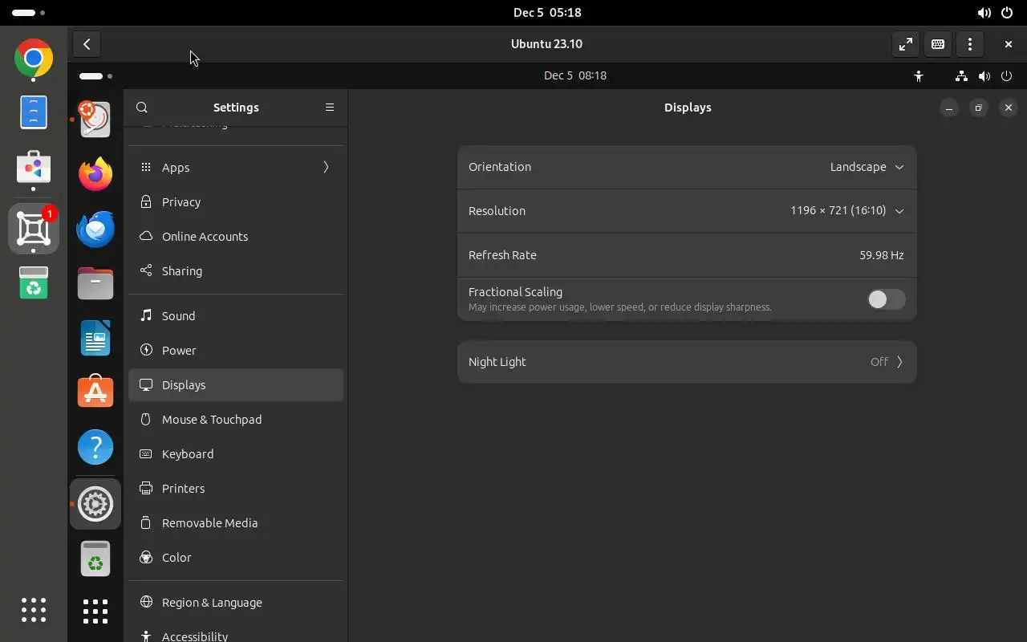
Task: Select Displays sidebar entry
Action: click(x=236, y=385)
